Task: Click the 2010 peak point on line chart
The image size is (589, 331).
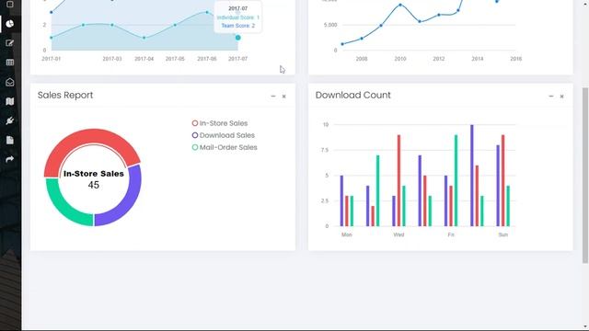Action: pyautogui.click(x=400, y=5)
